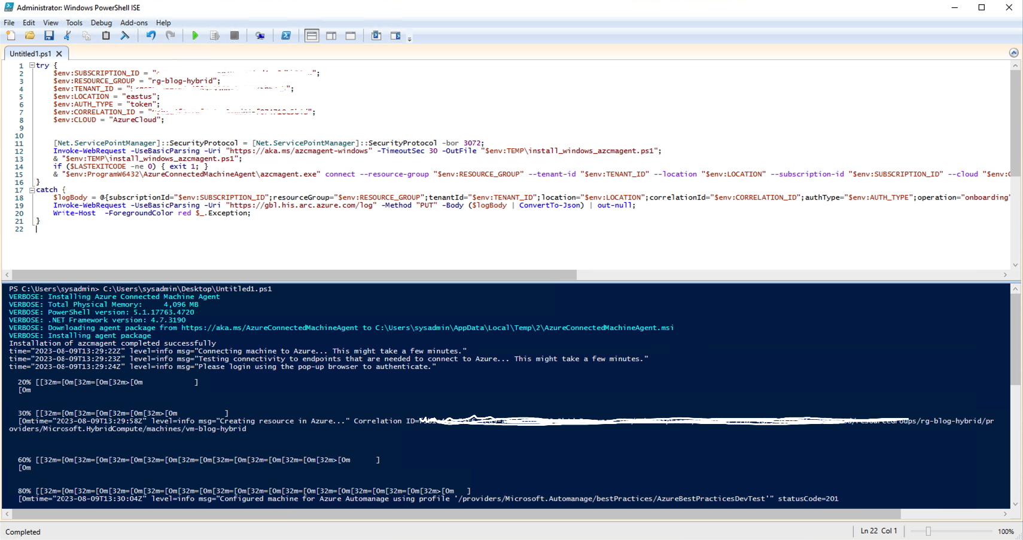
Task: Collapse the try block on line 1
Action: (32, 65)
